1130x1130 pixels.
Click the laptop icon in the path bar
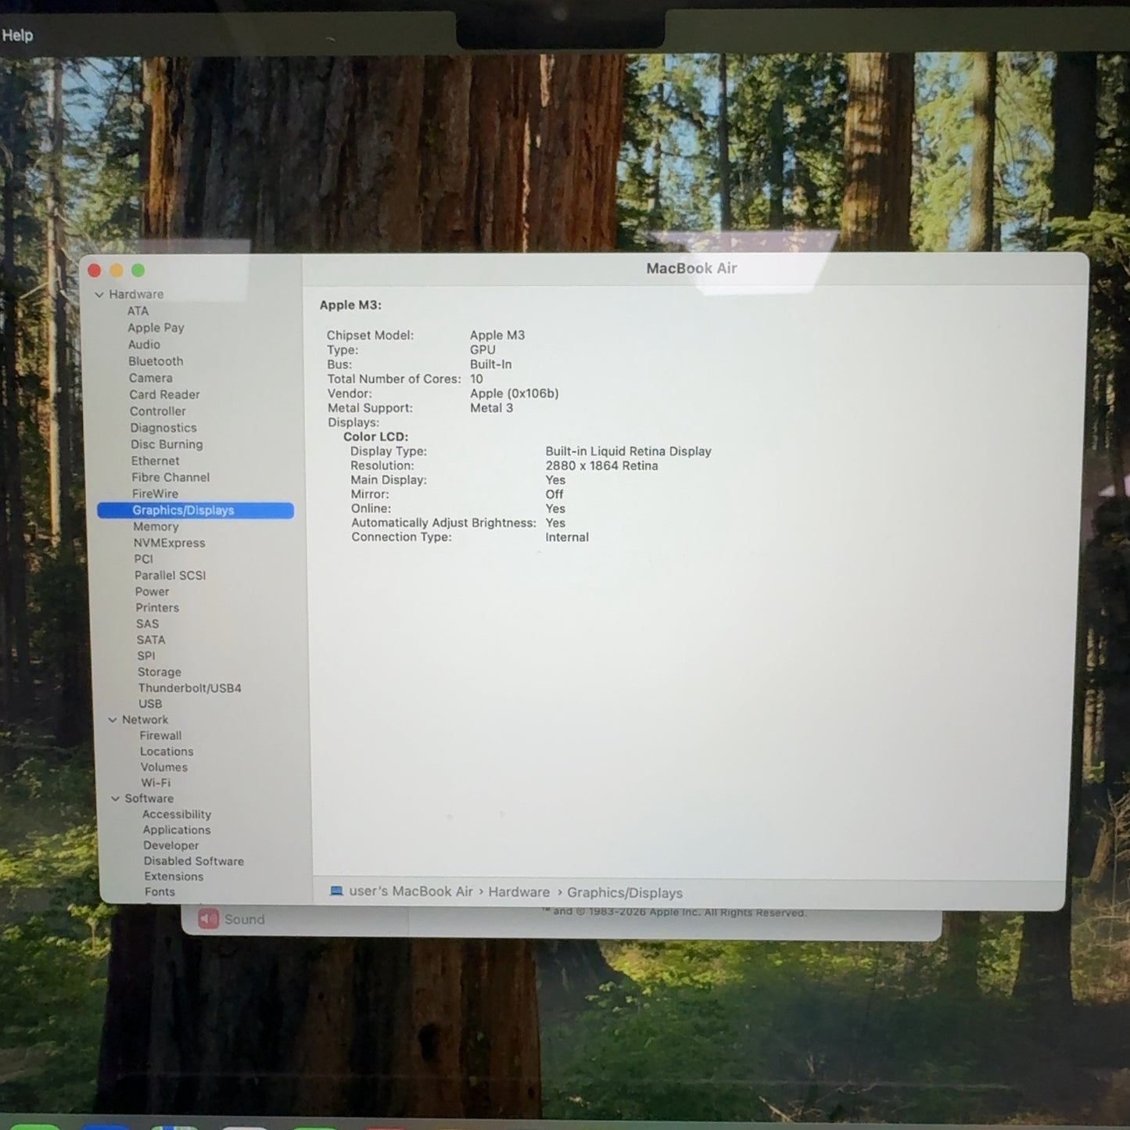pyautogui.click(x=336, y=891)
